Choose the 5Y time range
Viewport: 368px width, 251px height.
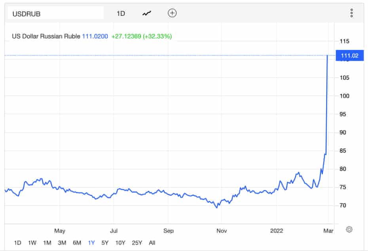pos(105,243)
